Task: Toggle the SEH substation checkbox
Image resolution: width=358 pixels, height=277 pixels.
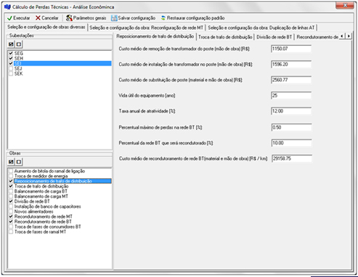Action: (11, 58)
